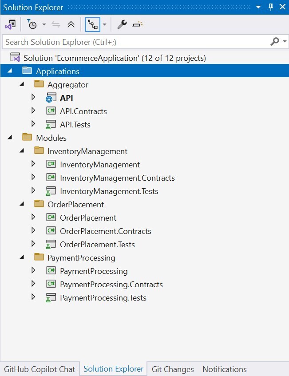Click the Applications folder icon
This screenshot has height=376, width=289.
point(27,71)
